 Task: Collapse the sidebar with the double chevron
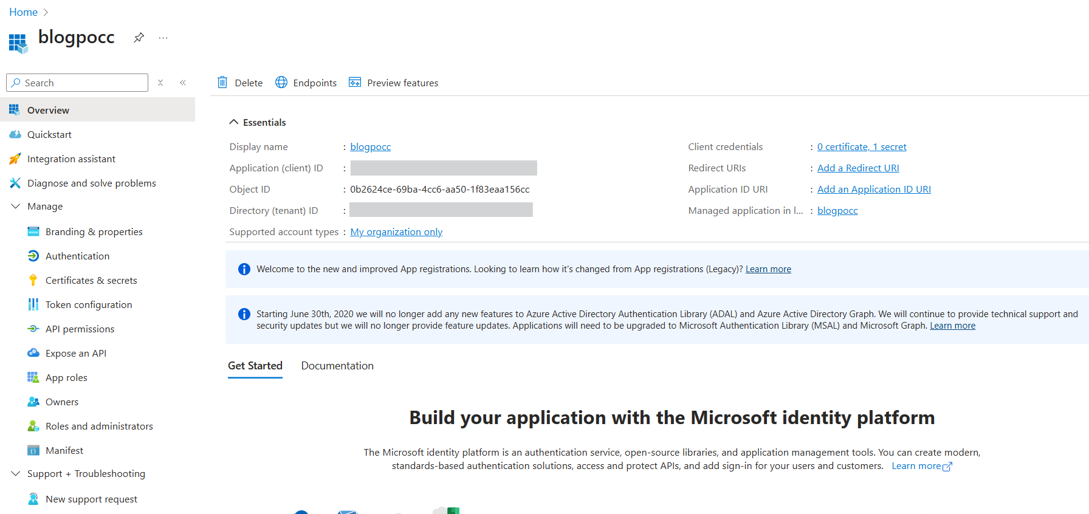(183, 83)
